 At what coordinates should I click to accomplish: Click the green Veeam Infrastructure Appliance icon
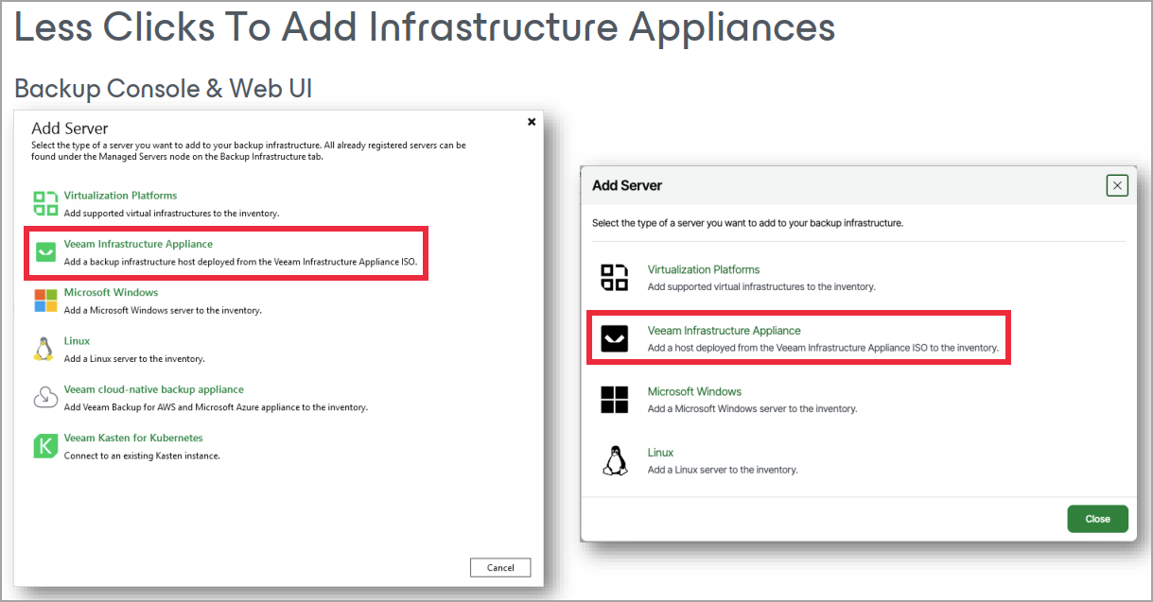[x=45, y=252]
